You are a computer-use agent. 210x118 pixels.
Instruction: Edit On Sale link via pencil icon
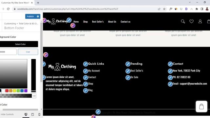click(x=128, y=77)
